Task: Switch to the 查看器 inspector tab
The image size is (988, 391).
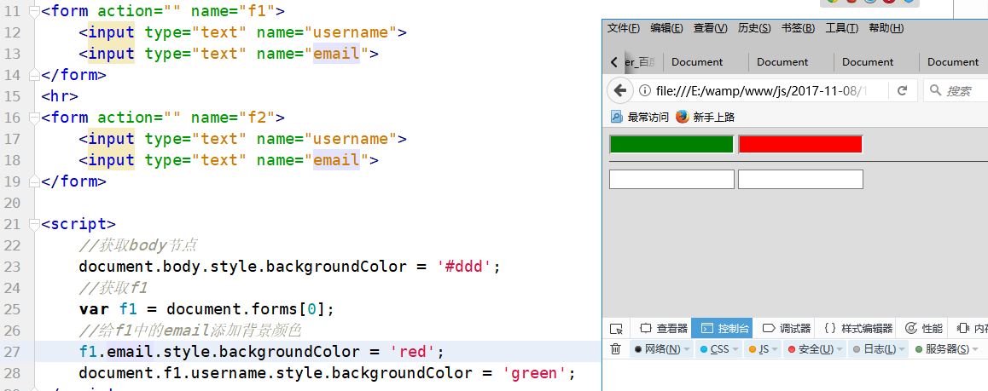Action: (x=664, y=328)
